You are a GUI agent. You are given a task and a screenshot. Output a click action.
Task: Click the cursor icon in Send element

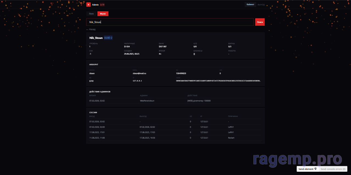click(x=315, y=169)
